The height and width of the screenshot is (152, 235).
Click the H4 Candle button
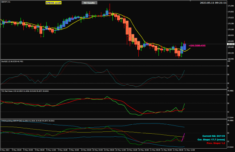[x=89, y=3]
